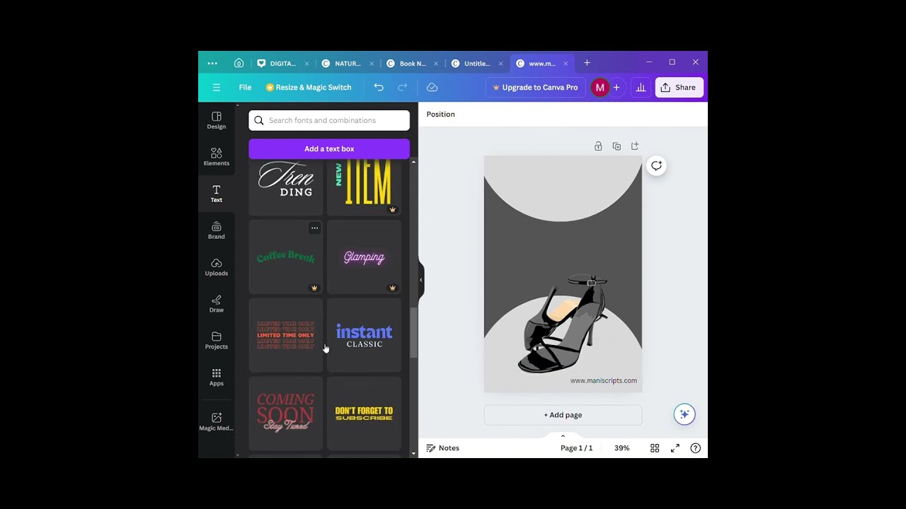The width and height of the screenshot is (906, 509).
Task: Open Magic Media in sidebar
Action: (217, 422)
